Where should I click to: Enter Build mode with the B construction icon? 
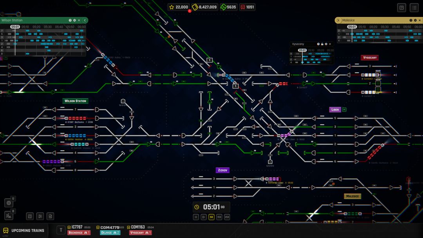point(9,216)
